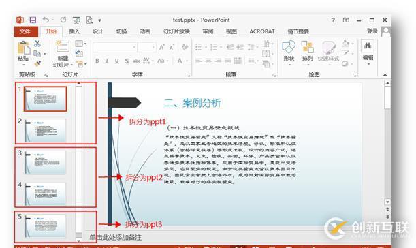Open the Aa Change Case dropdown
Screen dimensions: 416x248
[163, 61]
